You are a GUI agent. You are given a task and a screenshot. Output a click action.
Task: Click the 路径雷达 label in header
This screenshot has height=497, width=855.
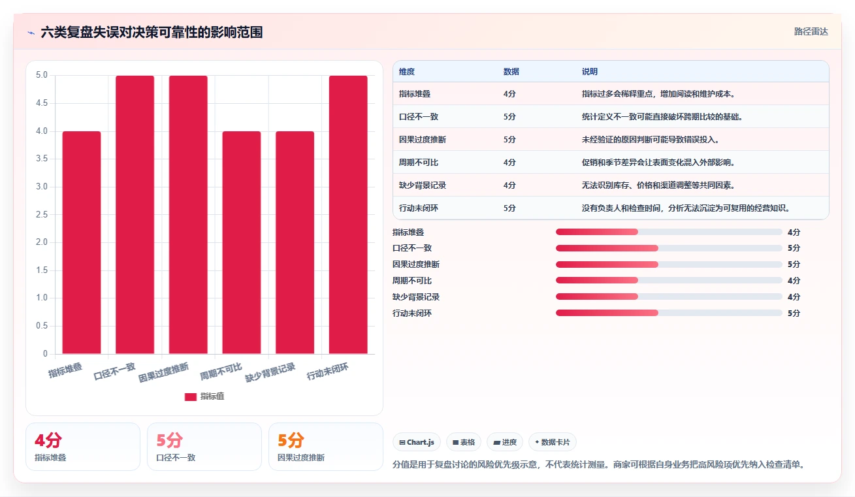click(x=811, y=31)
